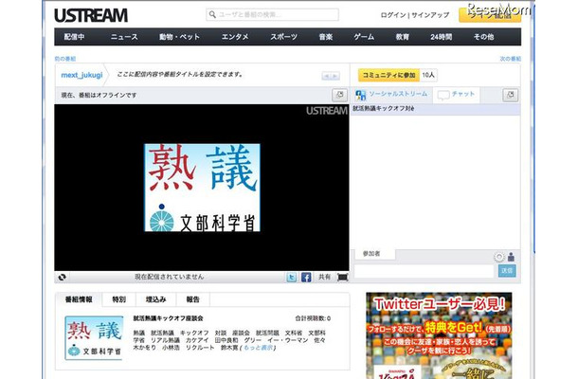Open the 動物・ペット category
The image size is (578, 379).
[179, 37]
